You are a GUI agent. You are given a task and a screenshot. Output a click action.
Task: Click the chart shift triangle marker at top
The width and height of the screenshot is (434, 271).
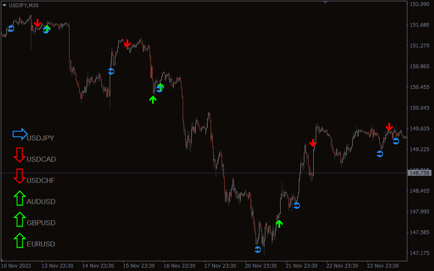point(325,2)
